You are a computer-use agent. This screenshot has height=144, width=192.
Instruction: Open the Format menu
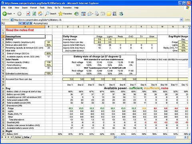click(34, 8)
